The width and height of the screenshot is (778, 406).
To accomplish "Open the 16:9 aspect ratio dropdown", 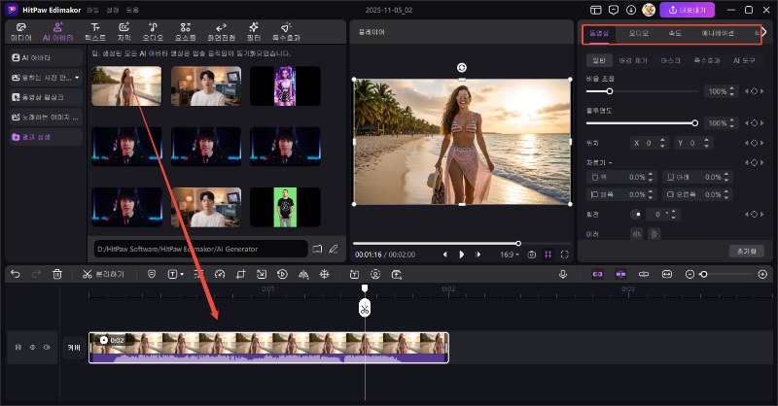I will tap(510, 254).
